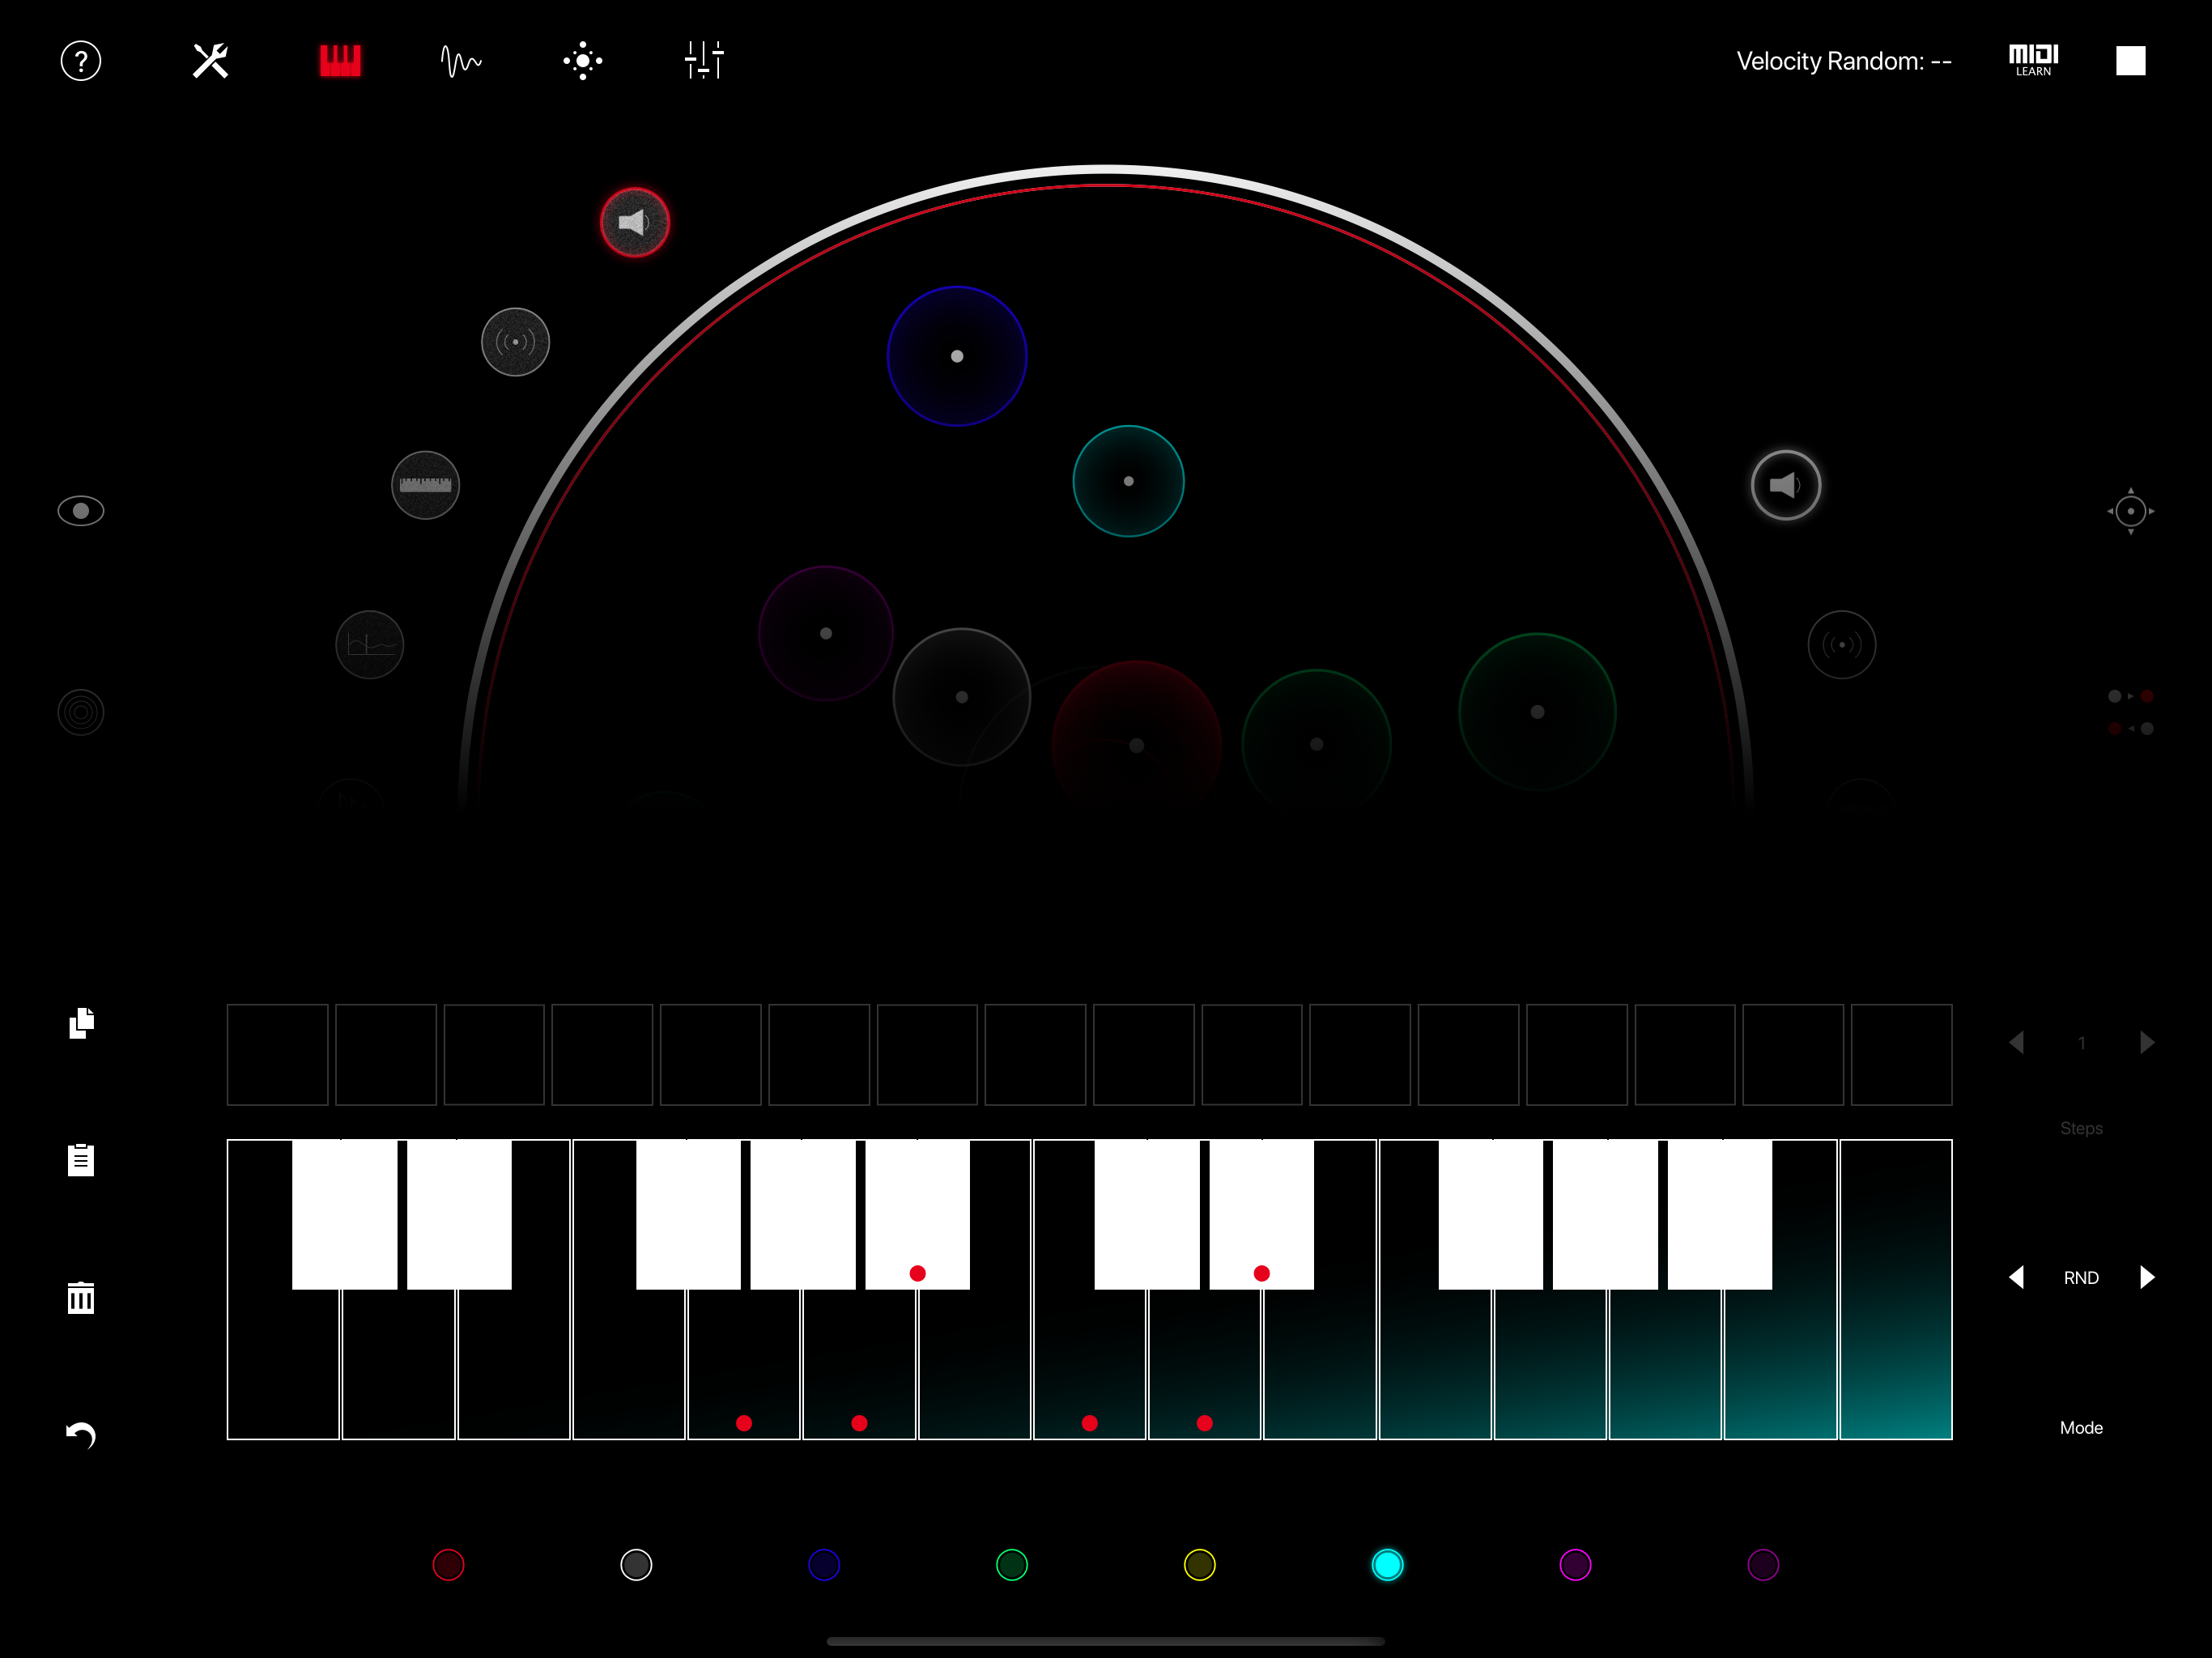The image size is (2212, 1658).
Task: Click the MIDI Learn icon
Action: tap(2033, 61)
